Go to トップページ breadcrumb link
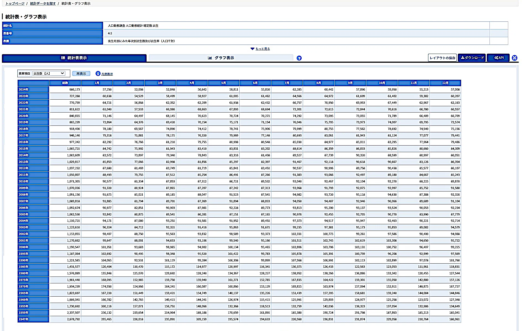 (15, 4)
